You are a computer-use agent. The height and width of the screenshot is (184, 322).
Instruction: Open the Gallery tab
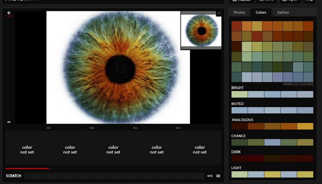(x=283, y=12)
